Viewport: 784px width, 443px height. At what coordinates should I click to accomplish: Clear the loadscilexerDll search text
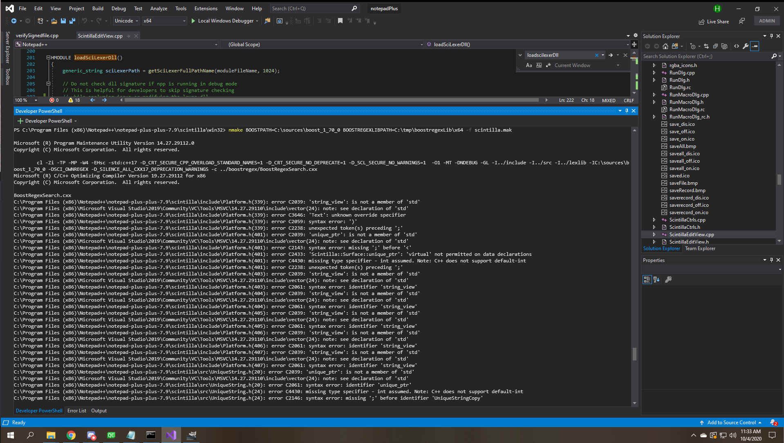coord(596,55)
